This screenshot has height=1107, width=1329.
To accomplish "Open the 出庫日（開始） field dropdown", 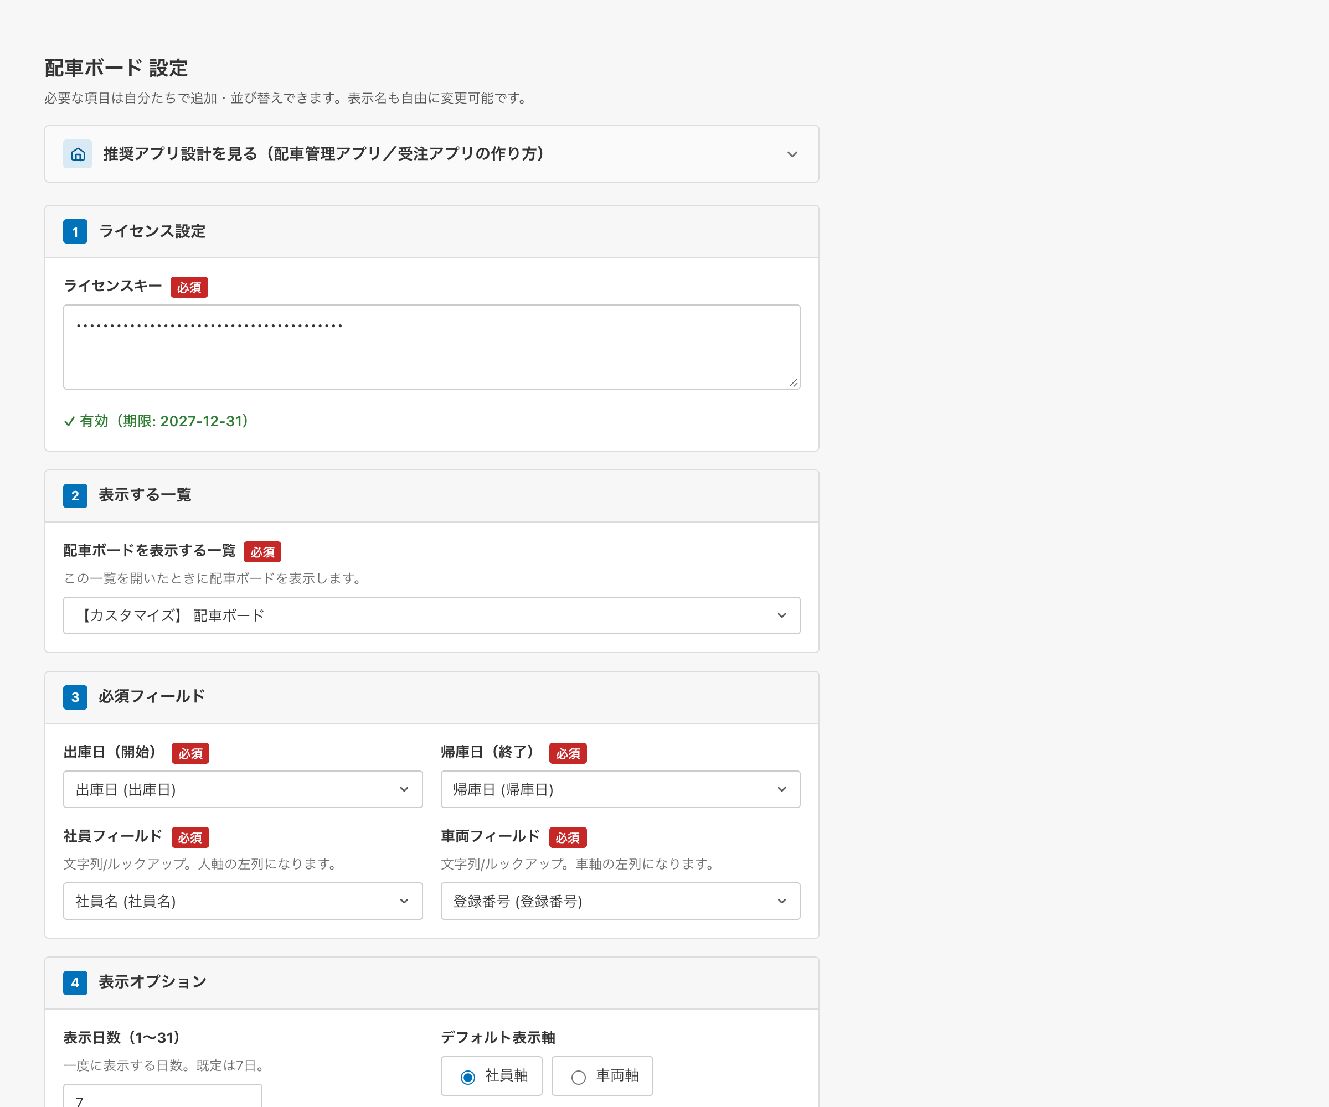I will pyautogui.click(x=243, y=789).
